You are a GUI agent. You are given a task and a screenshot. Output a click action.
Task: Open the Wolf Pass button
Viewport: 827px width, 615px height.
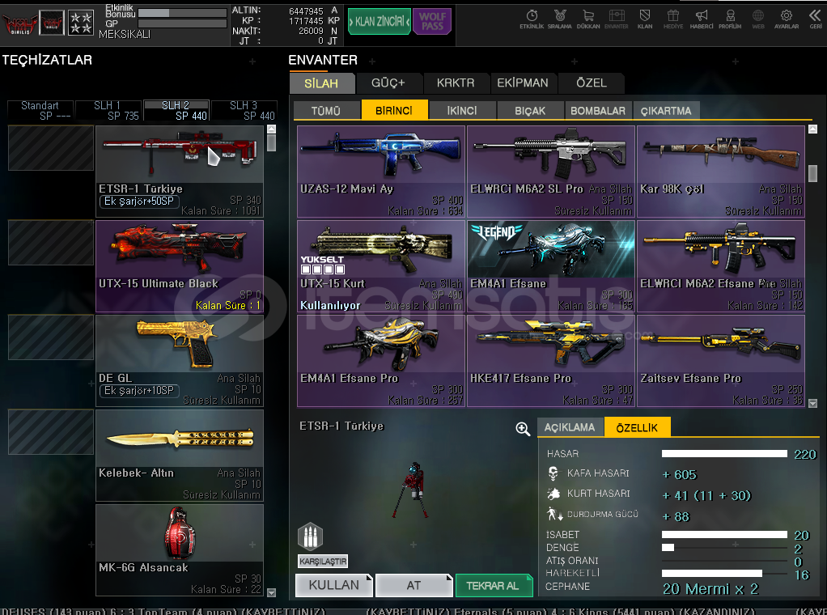[x=432, y=22]
